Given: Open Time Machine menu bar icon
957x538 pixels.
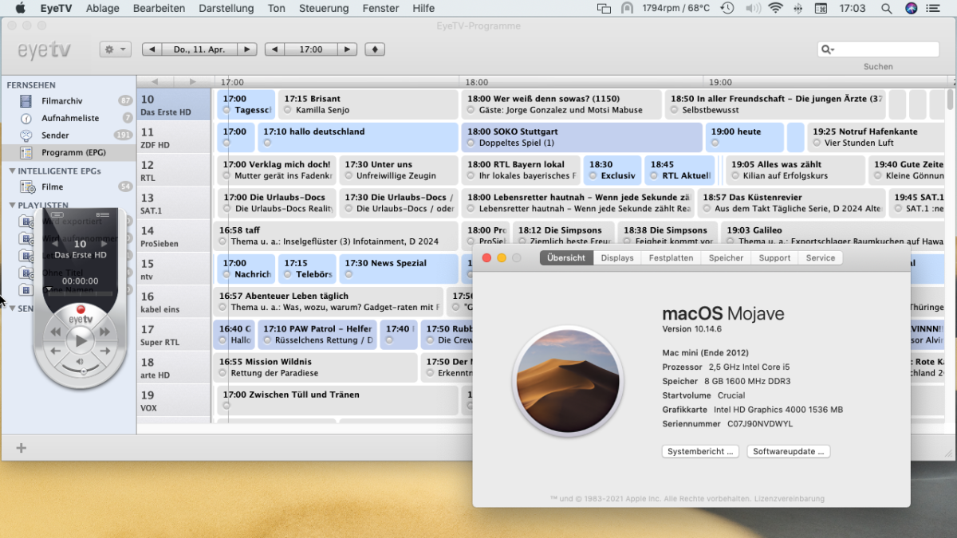Looking at the screenshot, I should tap(727, 8).
